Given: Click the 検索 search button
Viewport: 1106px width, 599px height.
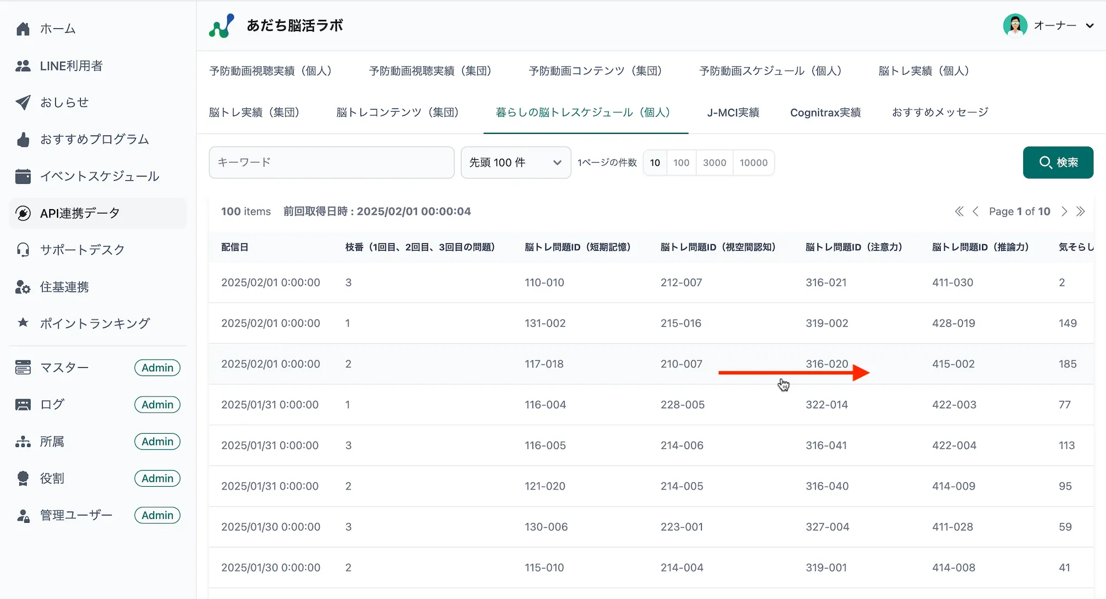Looking at the screenshot, I should coord(1057,163).
